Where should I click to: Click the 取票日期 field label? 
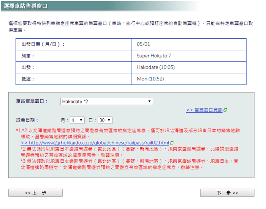click(27, 120)
